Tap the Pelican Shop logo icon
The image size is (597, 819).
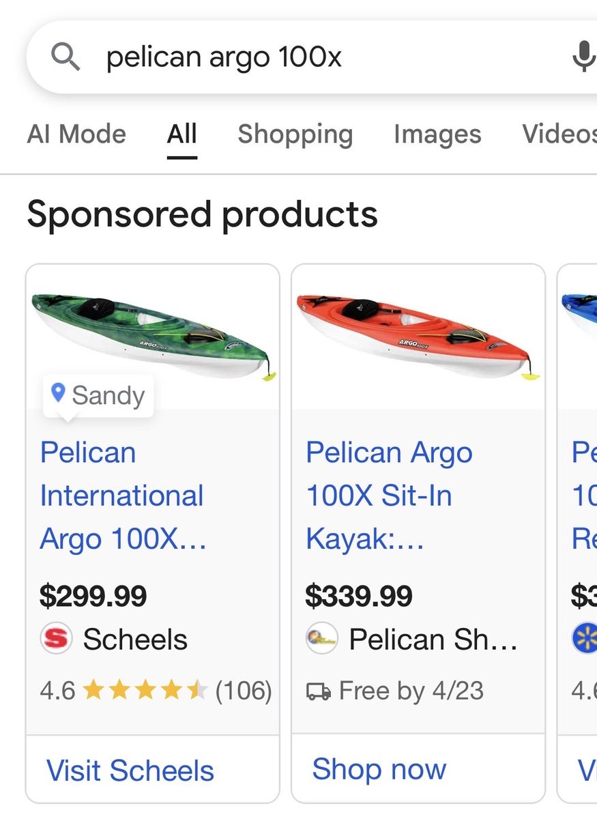(321, 639)
